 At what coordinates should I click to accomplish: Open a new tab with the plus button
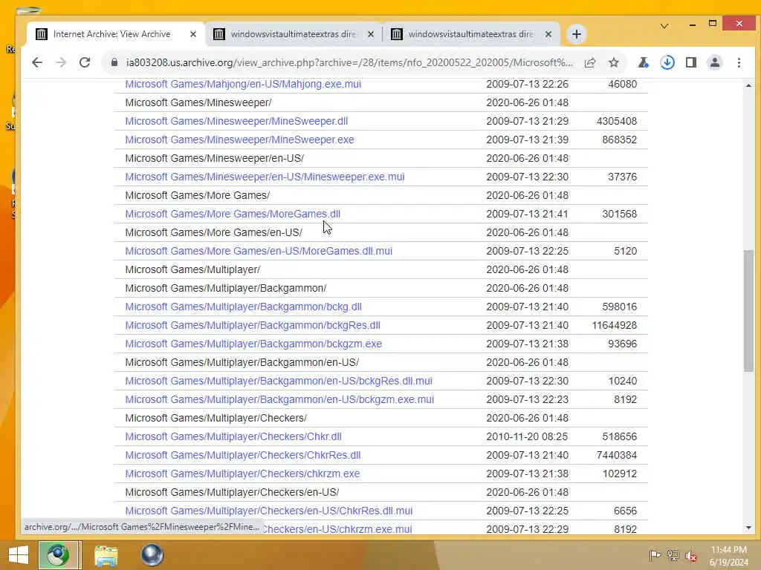[x=576, y=34]
